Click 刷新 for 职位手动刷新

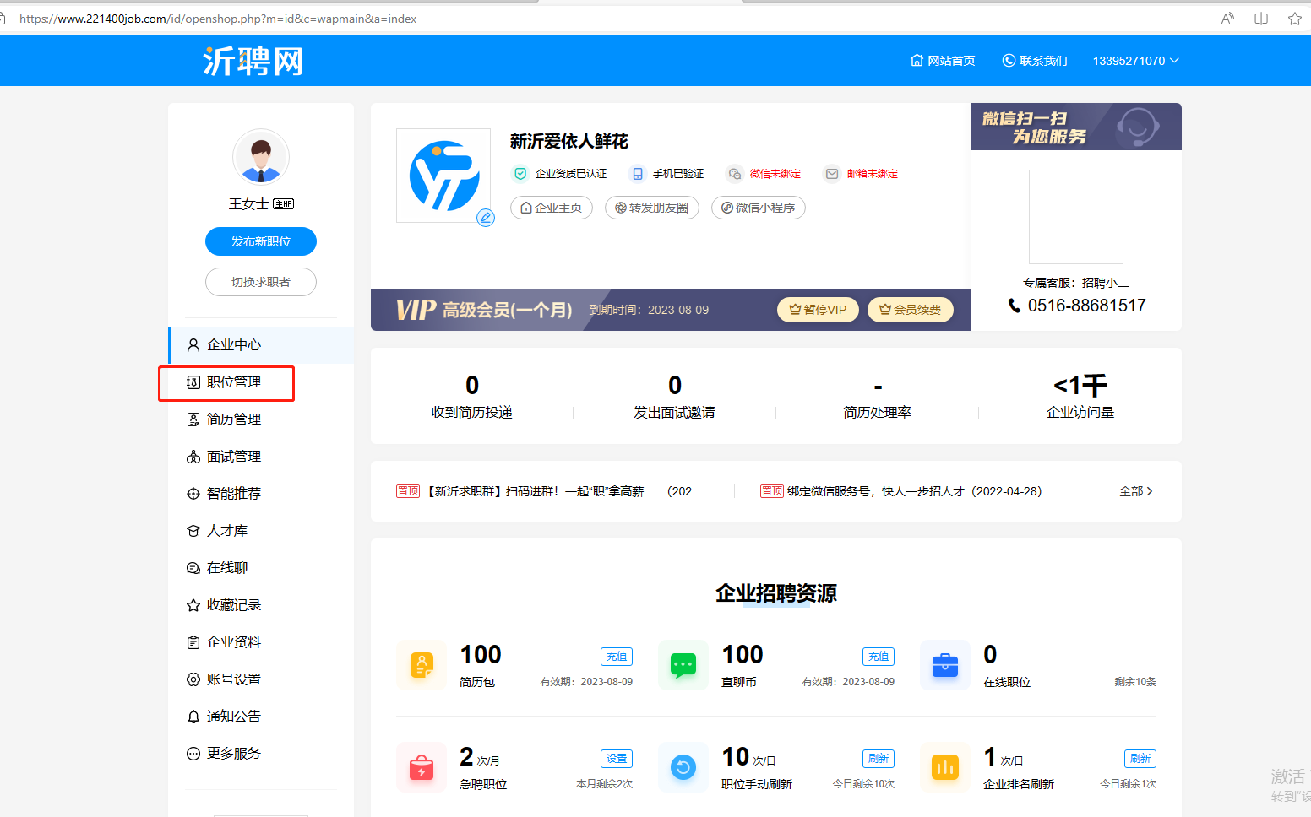[879, 759]
